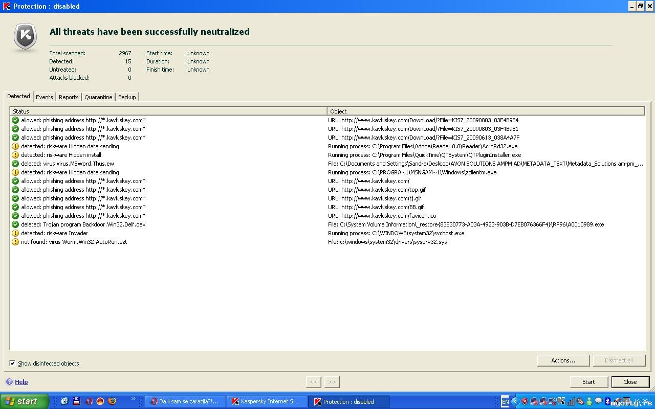Viewport: 655px width, 409px height.
Task: Click the Start scan button
Action: pyautogui.click(x=588, y=382)
